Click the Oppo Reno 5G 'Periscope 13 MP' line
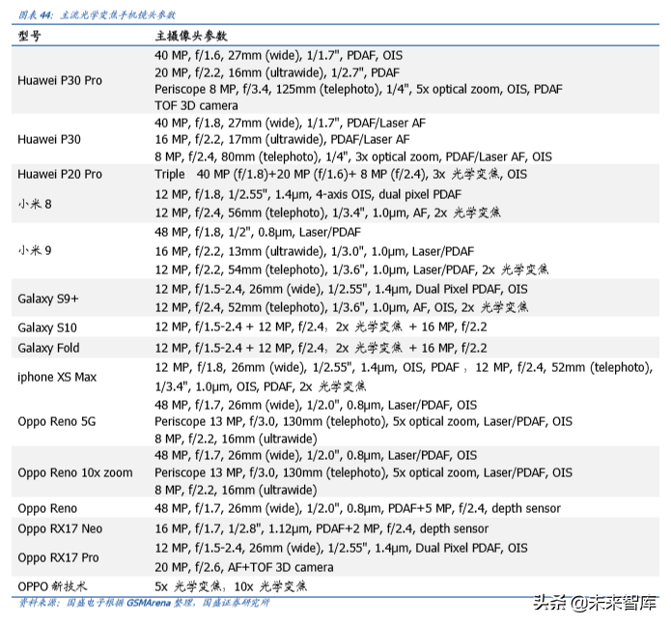The height and width of the screenshot is (626, 671). point(363,422)
